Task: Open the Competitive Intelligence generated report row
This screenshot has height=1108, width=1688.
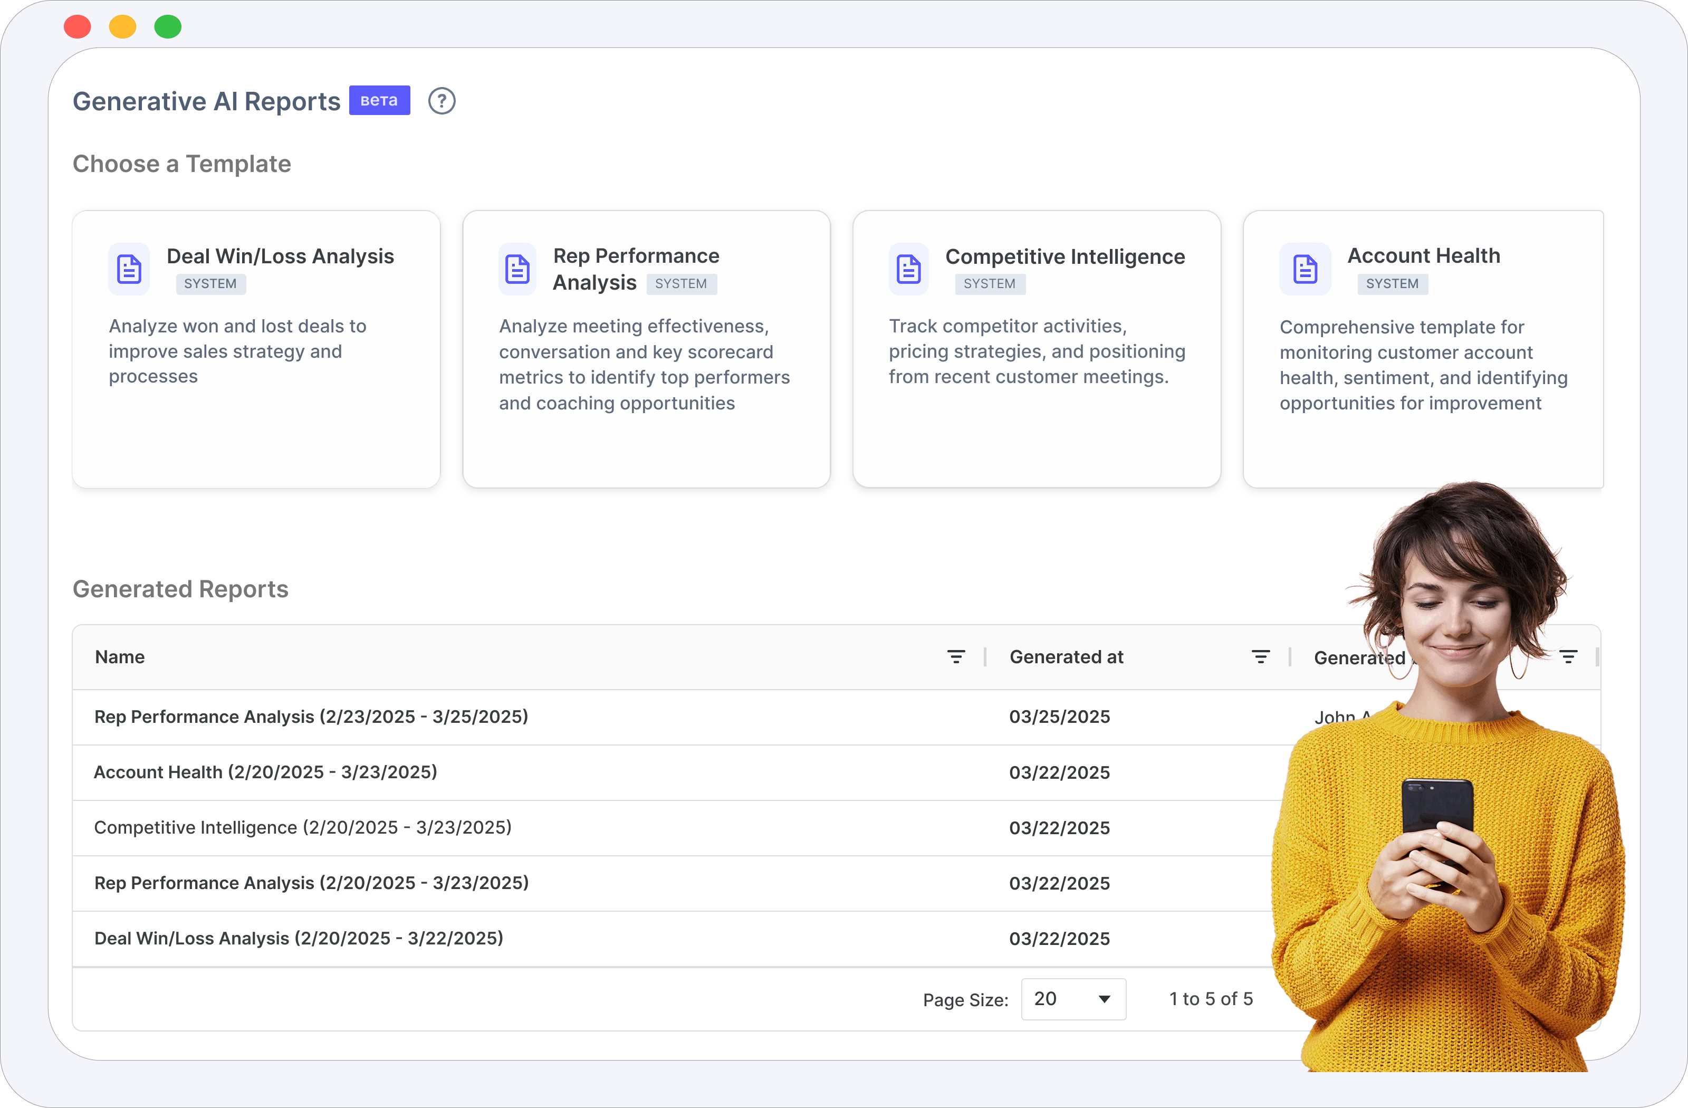Action: click(303, 827)
